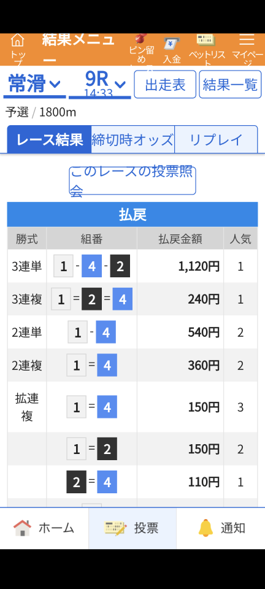The height and width of the screenshot is (589, 265).
Task: Open My Page hamburger menu icon
Action: (247, 39)
